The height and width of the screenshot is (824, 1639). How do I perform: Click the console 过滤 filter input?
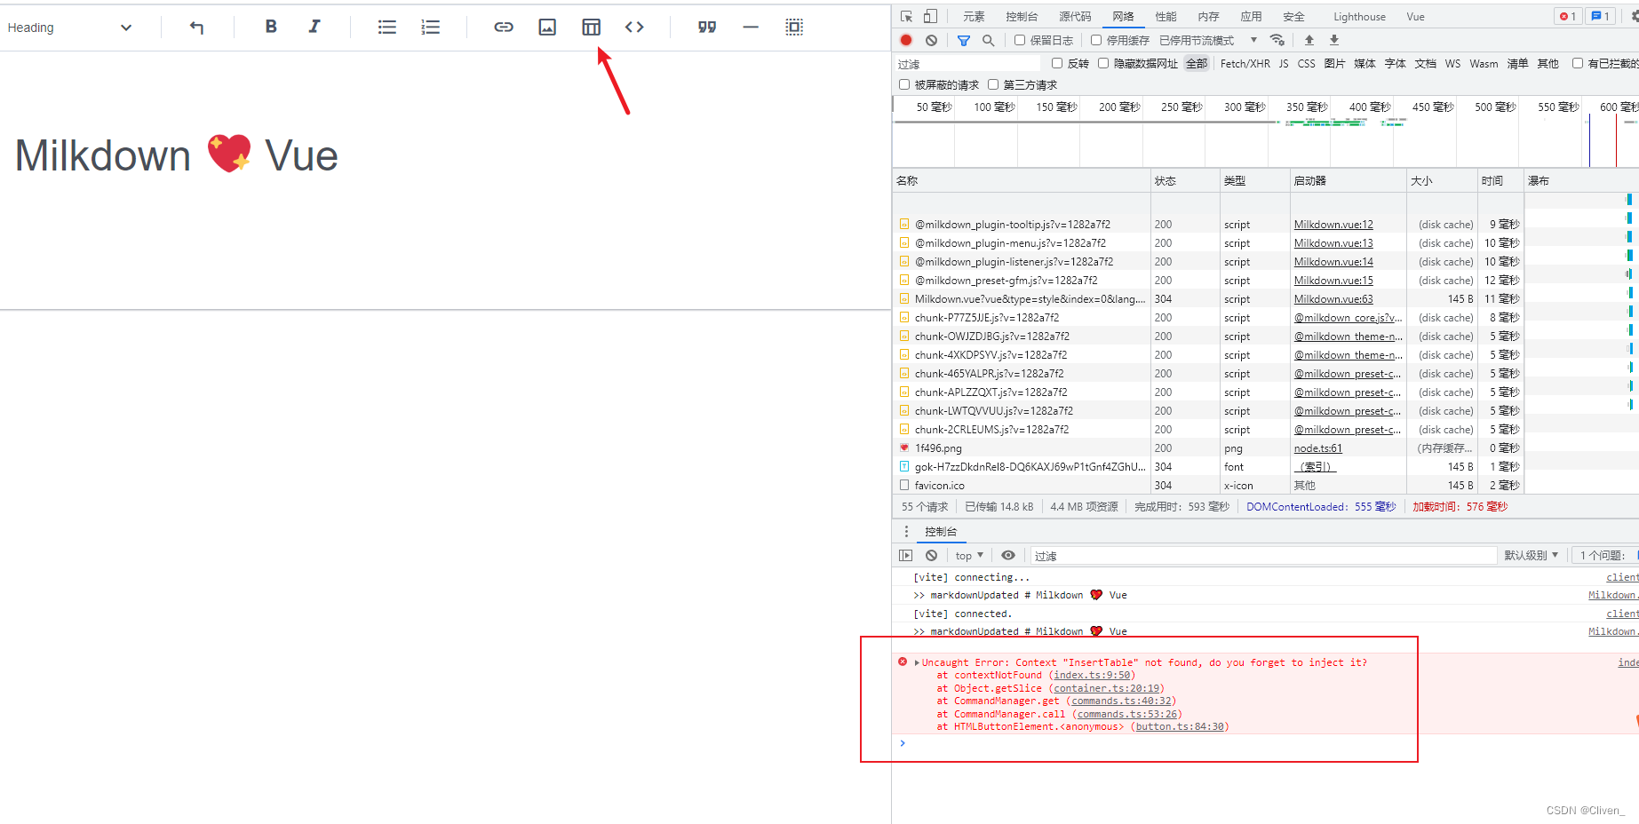point(1262,556)
